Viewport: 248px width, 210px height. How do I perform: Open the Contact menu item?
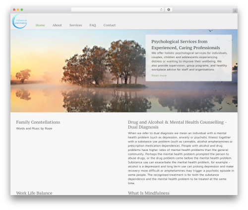(x=110, y=25)
